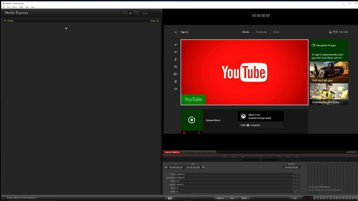Click the Search field
The height and width of the screenshot is (201, 358).
click(150, 13)
